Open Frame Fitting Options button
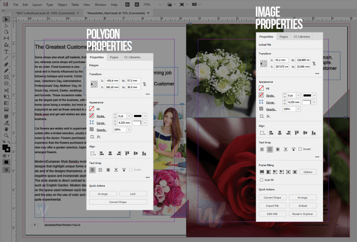357x242 pixels. point(308,172)
